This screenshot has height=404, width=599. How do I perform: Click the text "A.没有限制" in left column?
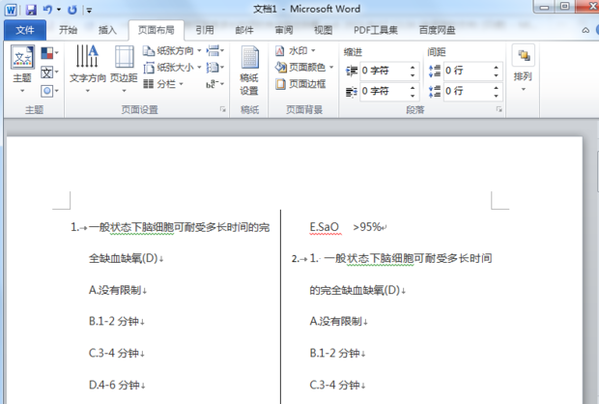[x=115, y=290]
